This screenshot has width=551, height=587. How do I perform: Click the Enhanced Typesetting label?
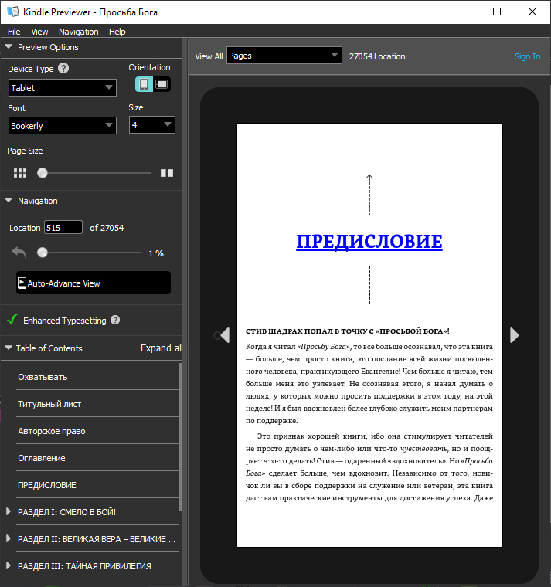65,321
